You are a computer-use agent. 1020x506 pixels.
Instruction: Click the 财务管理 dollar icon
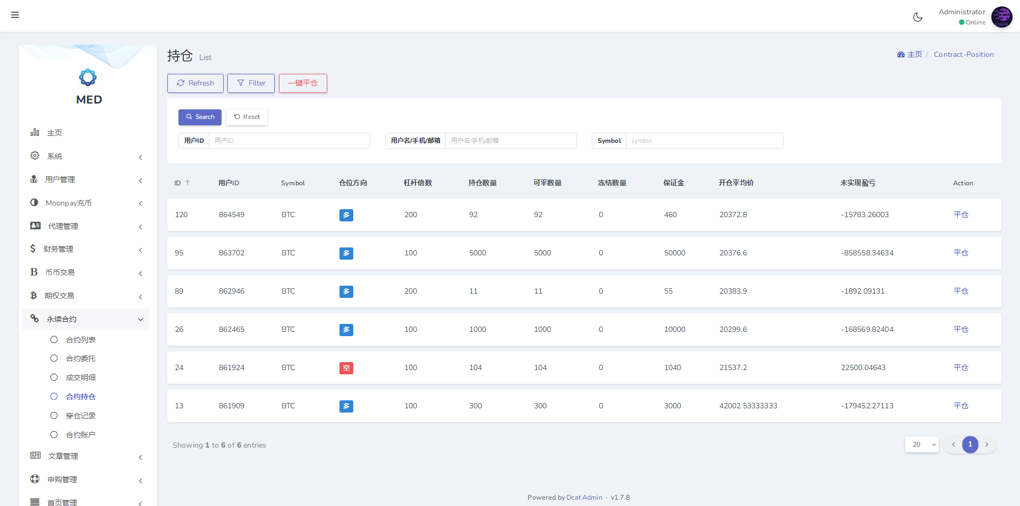(x=33, y=248)
